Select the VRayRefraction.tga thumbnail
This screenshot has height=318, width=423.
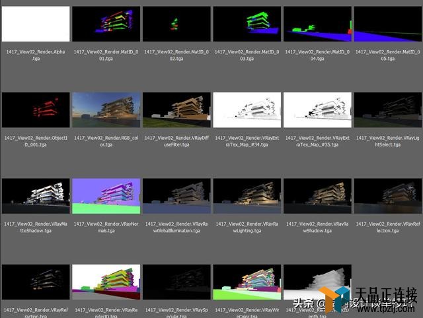[x=36, y=282]
